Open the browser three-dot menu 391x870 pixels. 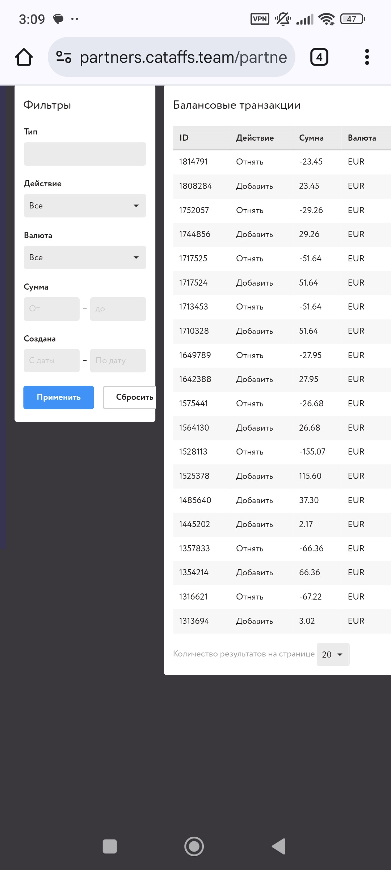pyautogui.click(x=367, y=57)
